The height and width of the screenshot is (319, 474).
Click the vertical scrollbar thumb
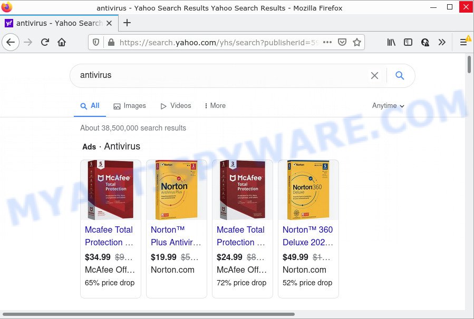469,64
